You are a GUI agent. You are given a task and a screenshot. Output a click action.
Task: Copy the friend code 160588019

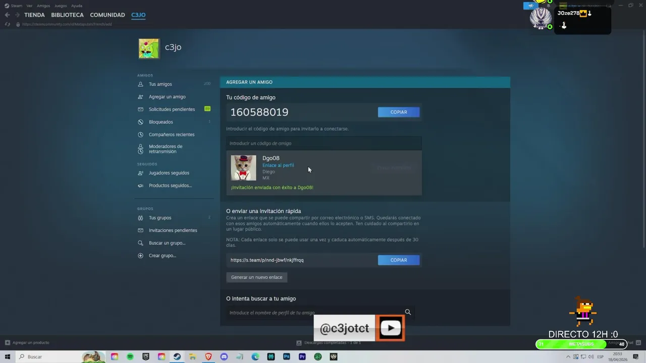pyautogui.click(x=399, y=112)
